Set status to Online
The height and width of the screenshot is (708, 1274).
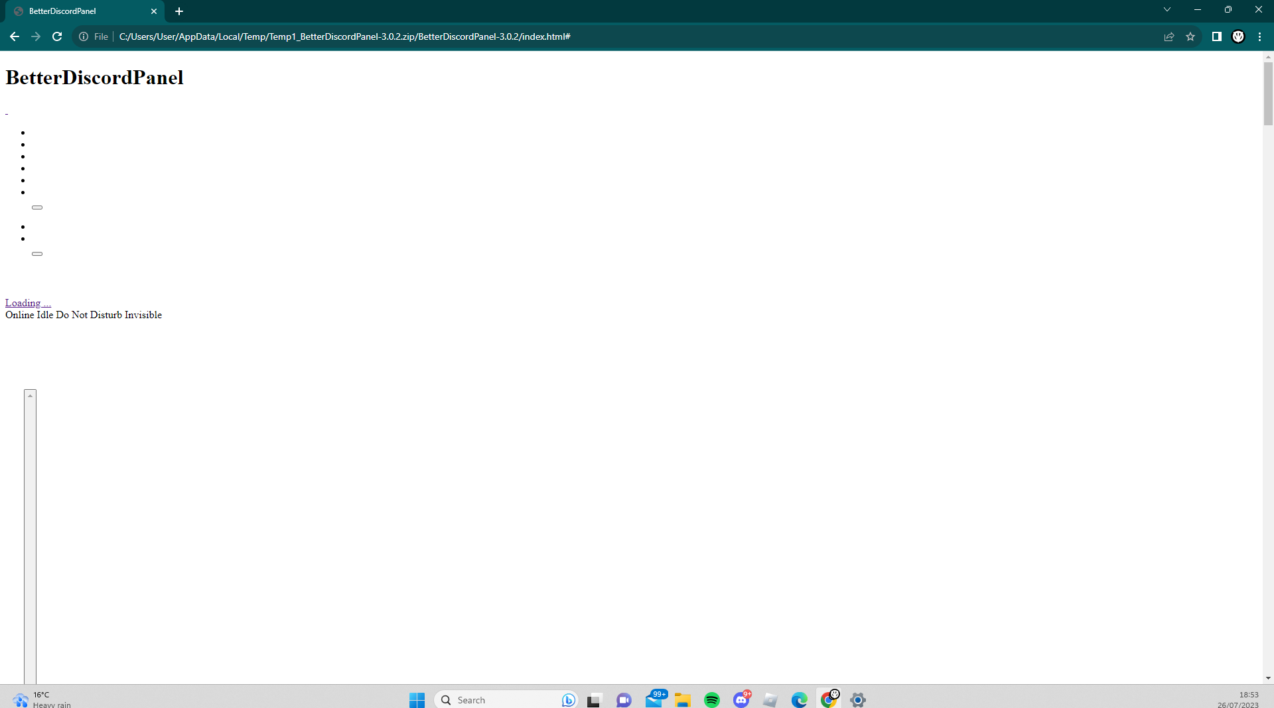click(x=19, y=315)
